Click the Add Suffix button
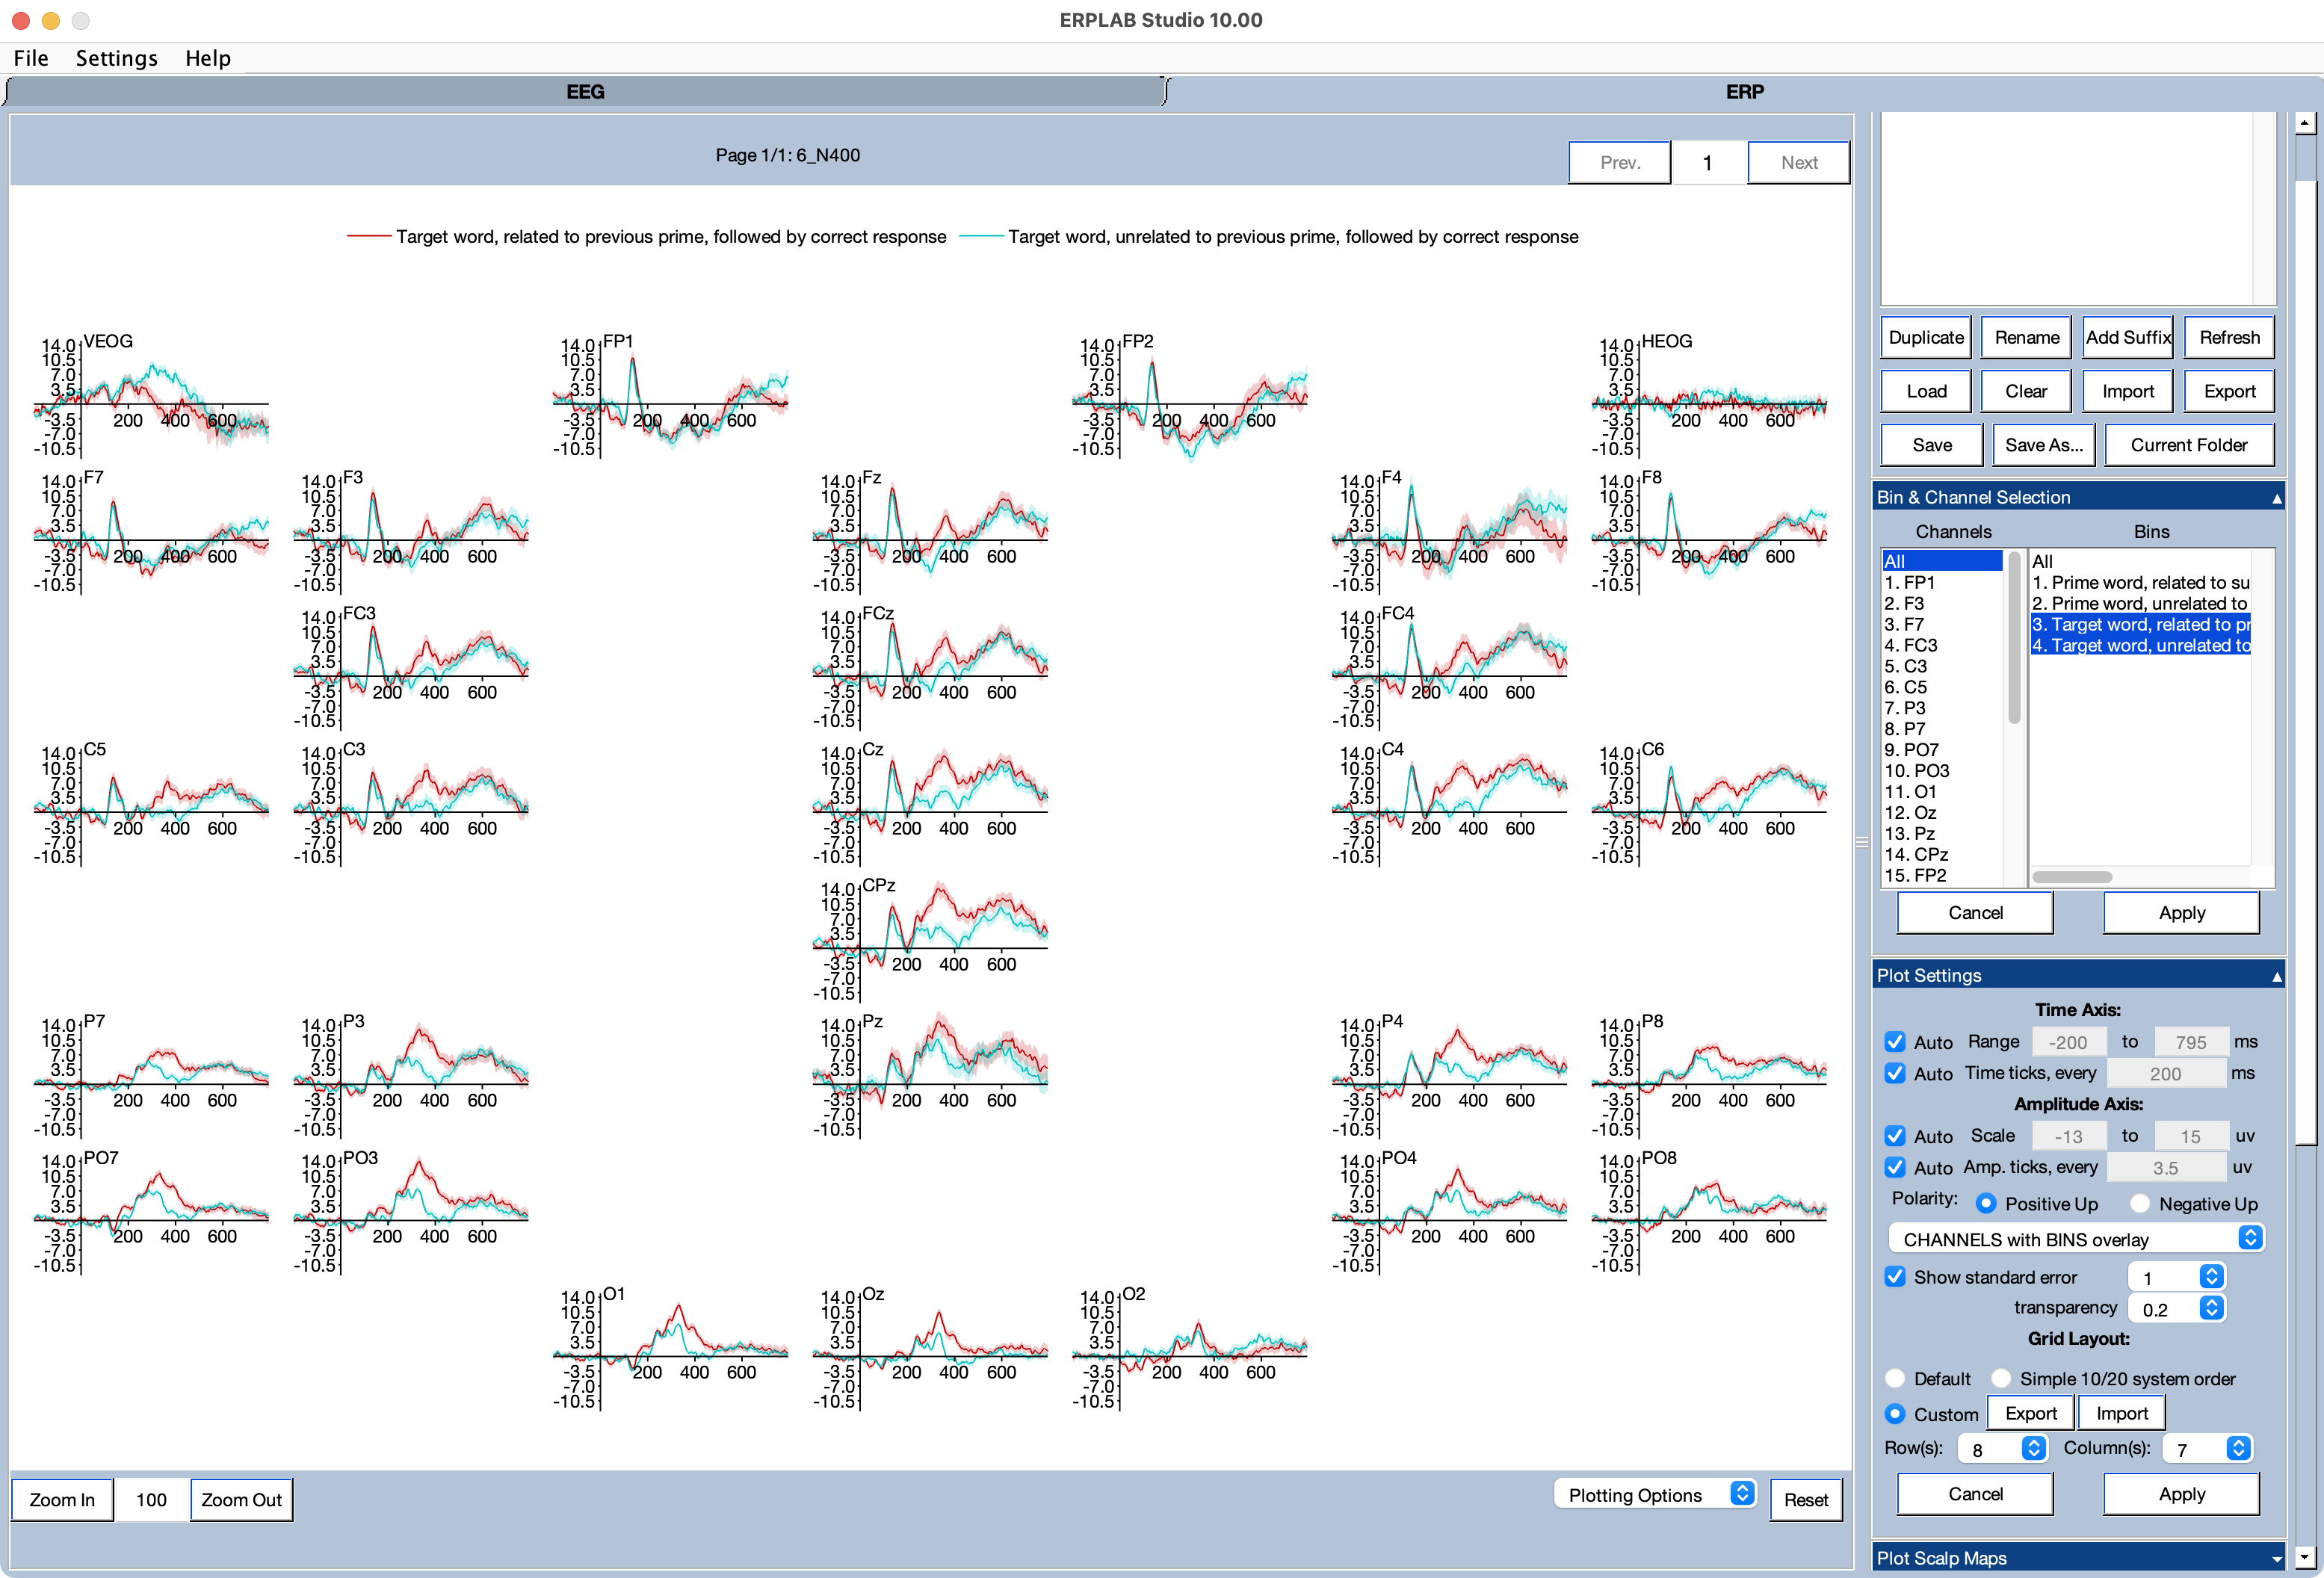The height and width of the screenshot is (1578, 2324). coord(2128,338)
